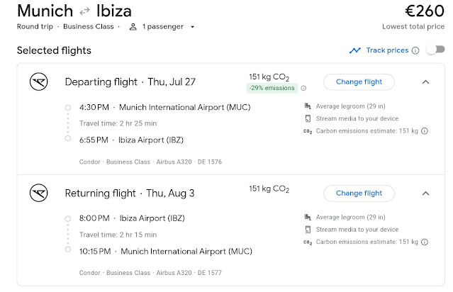Image resolution: width=453 pixels, height=292 pixels.
Task: Click the Condor logo on Departing flight
Action: click(x=38, y=82)
